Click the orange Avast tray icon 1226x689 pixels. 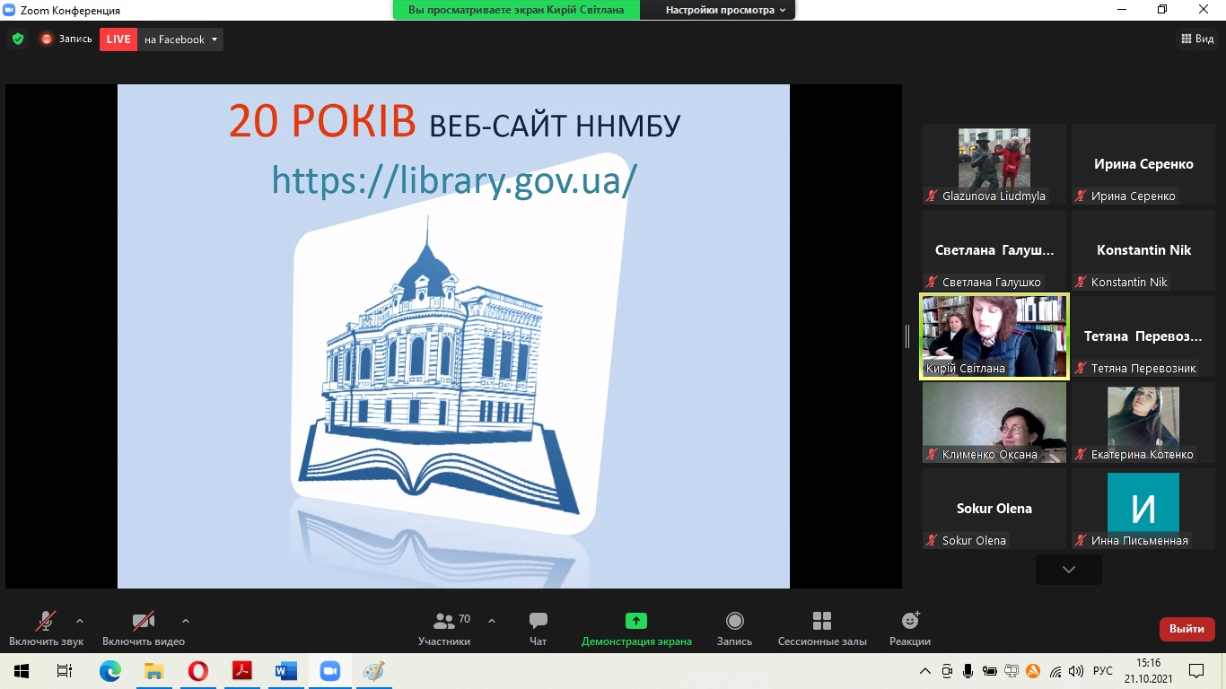click(x=1033, y=671)
